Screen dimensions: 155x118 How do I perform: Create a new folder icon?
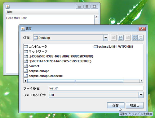128,38
